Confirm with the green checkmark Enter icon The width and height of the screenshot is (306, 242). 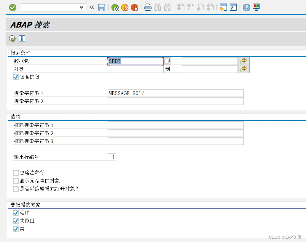pyautogui.click(x=12, y=7)
